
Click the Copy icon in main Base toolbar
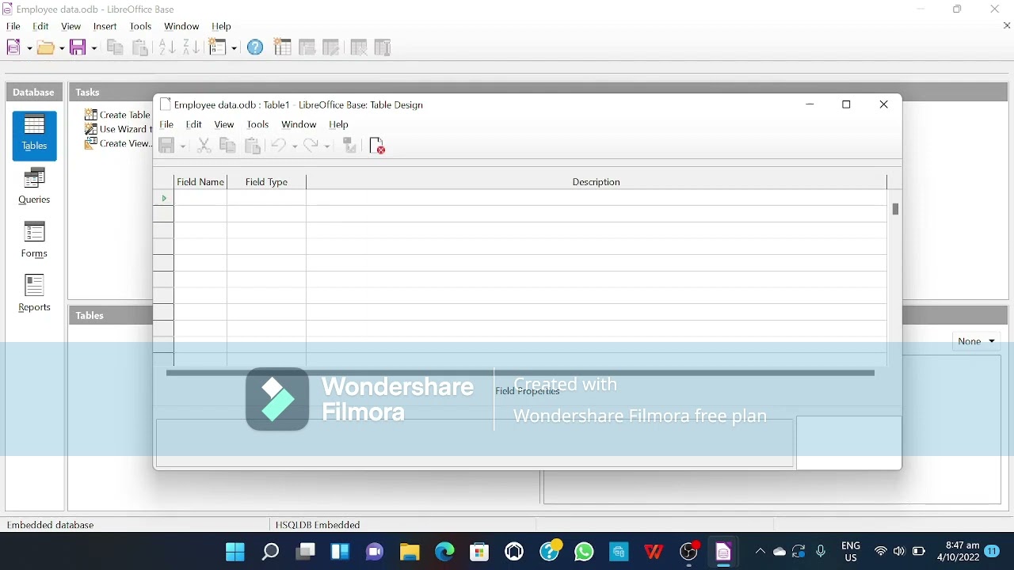tap(115, 47)
